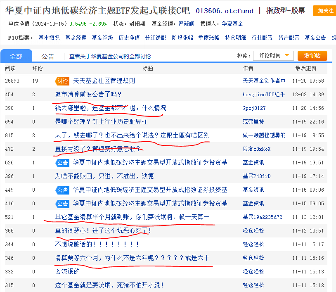
Task: Open the 评论时间 sort dropdown
Action: click(273, 56)
